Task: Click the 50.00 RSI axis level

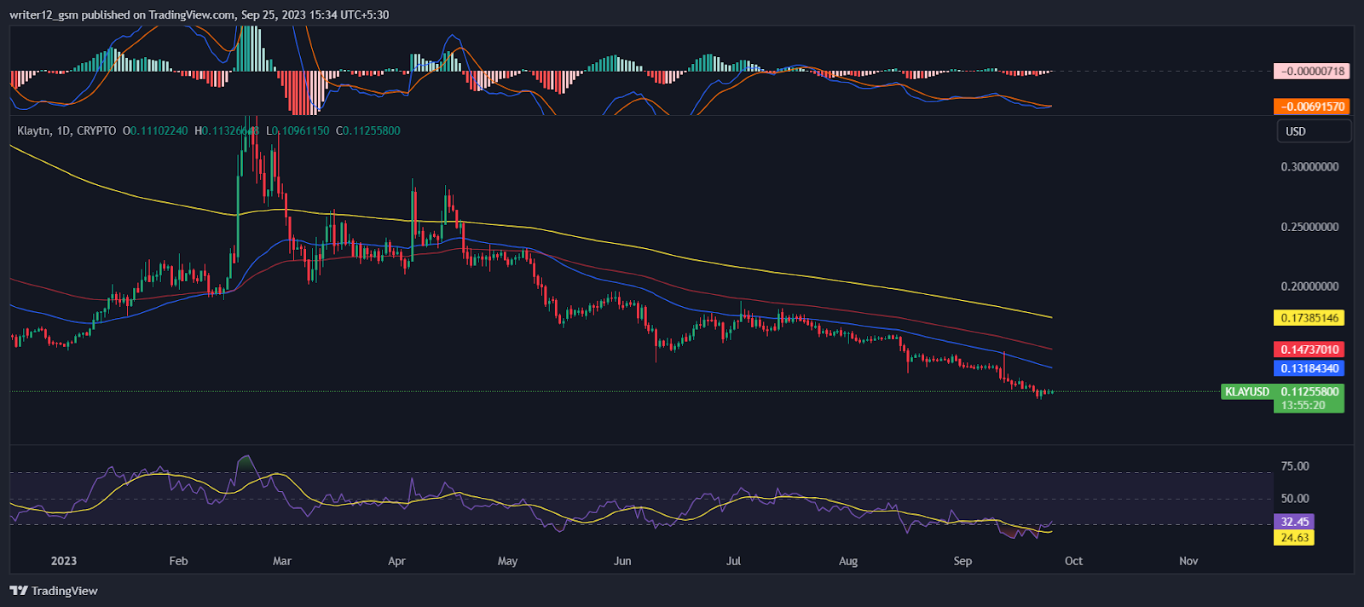Action: point(1295,499)
